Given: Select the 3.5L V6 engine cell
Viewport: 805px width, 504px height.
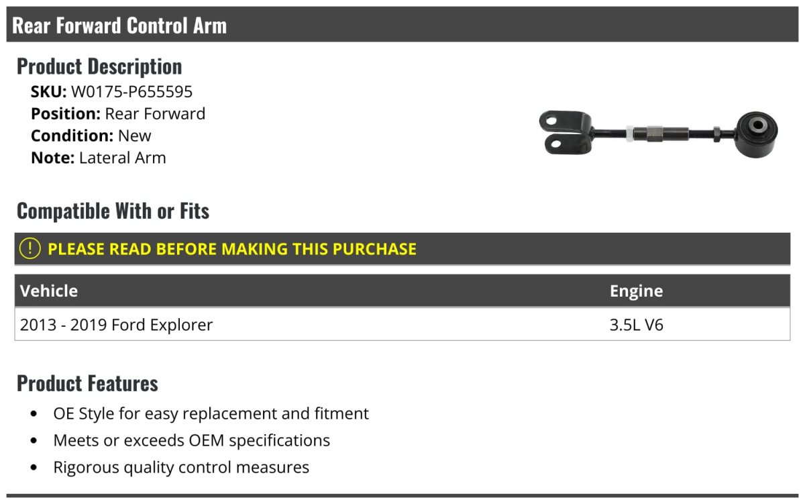Looking at the screenshot, I should (637, 325).
